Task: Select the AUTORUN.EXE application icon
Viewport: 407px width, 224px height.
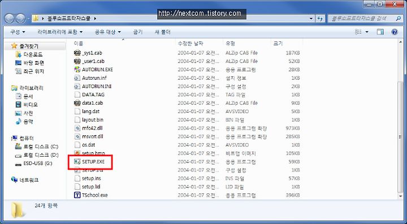Action: 77,70
